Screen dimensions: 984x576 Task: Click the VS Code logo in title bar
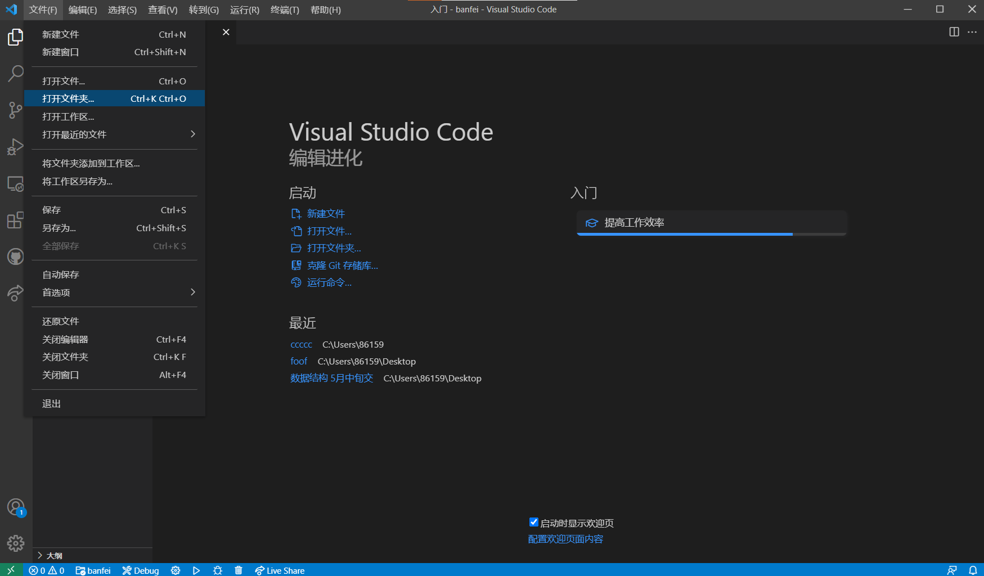click(11, 10)
